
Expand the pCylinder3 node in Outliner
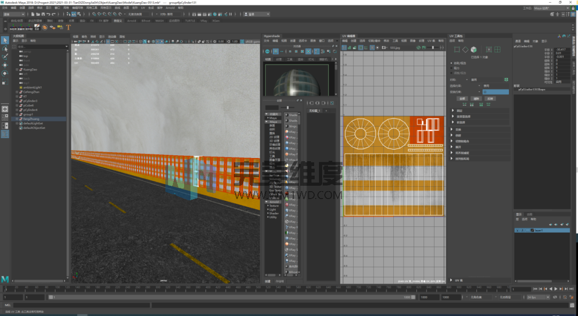pyautogui.click(x=17, y=101)
